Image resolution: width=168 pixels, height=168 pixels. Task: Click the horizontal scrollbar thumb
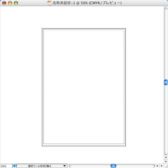tap(113, 166)
